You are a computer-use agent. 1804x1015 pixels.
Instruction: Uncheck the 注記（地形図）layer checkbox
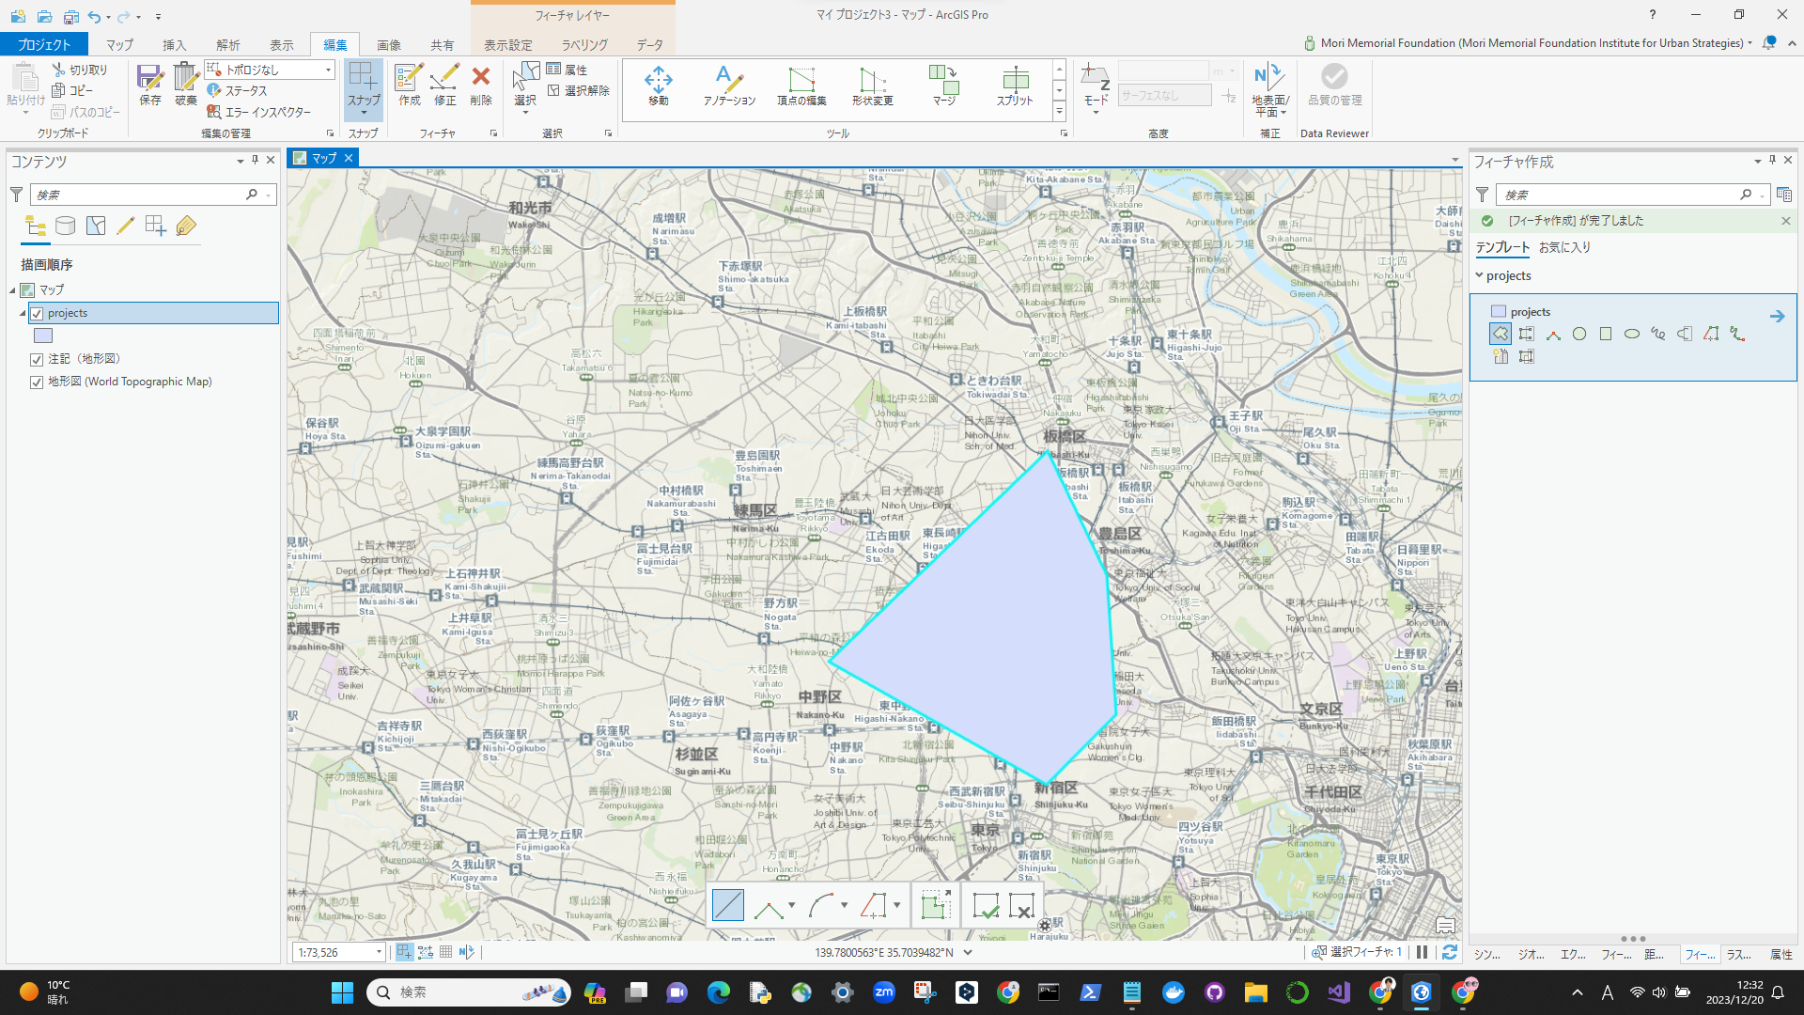click(37, 359)
